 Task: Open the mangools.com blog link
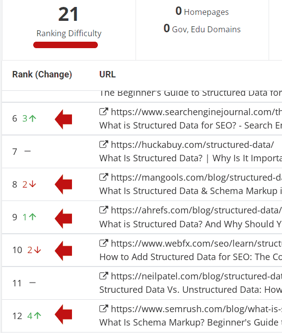click(x=197, y=178)
